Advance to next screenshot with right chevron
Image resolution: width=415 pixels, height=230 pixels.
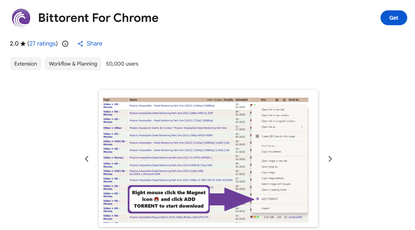pos(330,159)
